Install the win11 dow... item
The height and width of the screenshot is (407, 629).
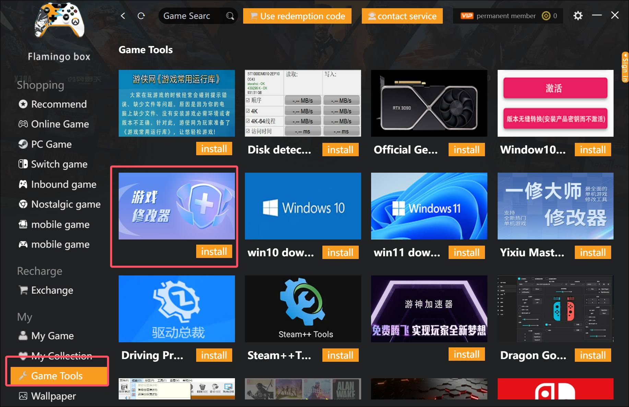466,252
